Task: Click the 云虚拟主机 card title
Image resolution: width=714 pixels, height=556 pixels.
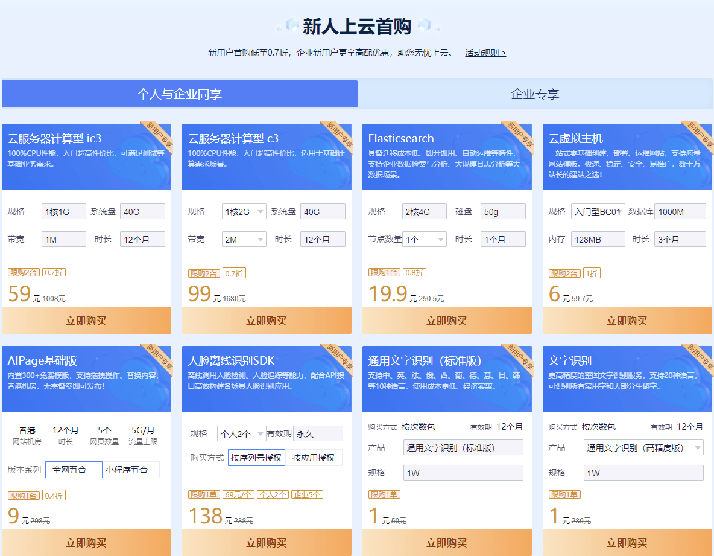Action: (575, 138)
